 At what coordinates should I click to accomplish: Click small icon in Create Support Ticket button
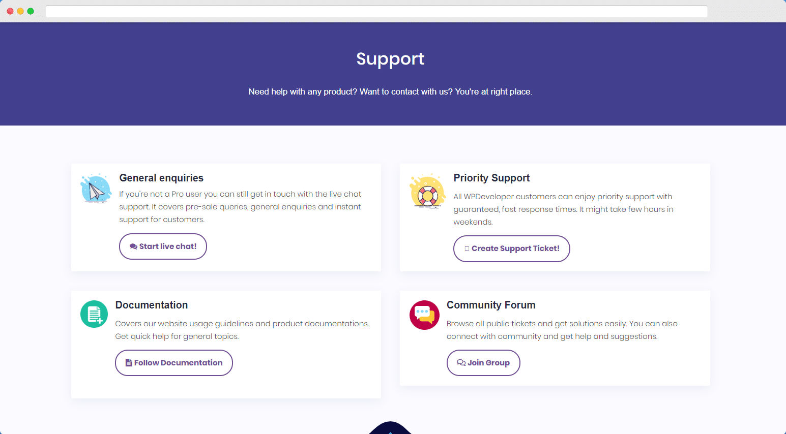pos(467,249)
